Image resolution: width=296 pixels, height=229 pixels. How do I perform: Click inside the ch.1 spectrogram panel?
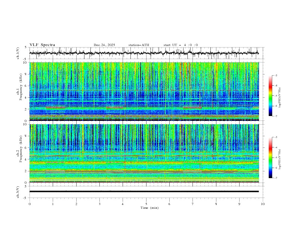click(x=144, y=91)
